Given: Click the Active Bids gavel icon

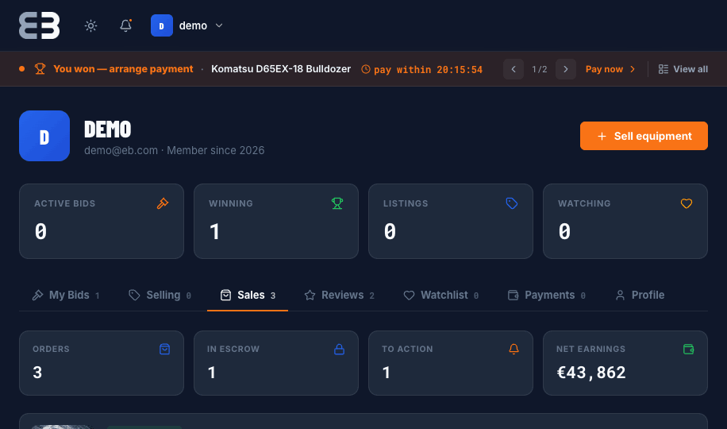Looking at the screenshot, I should point(163,203).
